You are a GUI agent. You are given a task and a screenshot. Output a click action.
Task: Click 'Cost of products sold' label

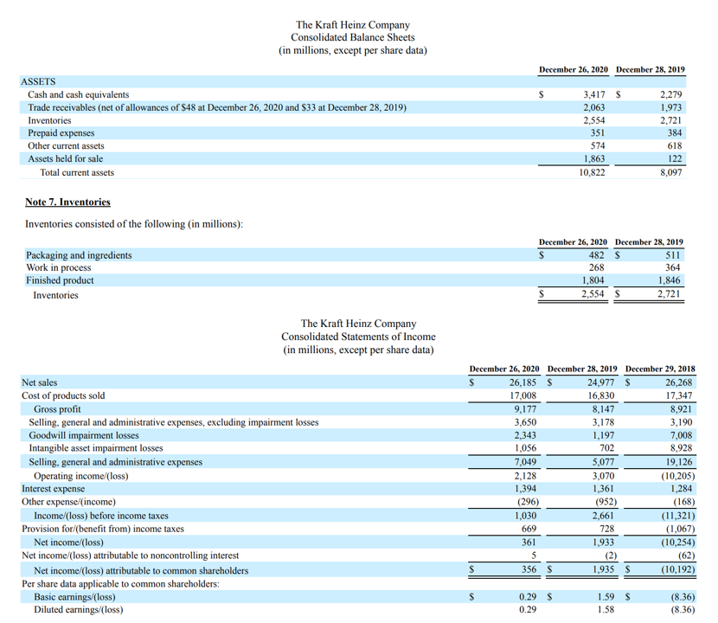[63, 395]
